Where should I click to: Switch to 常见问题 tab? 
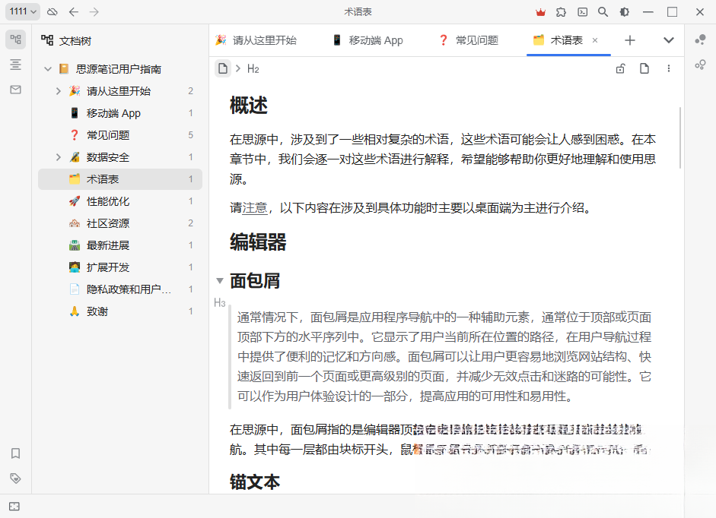468,40
